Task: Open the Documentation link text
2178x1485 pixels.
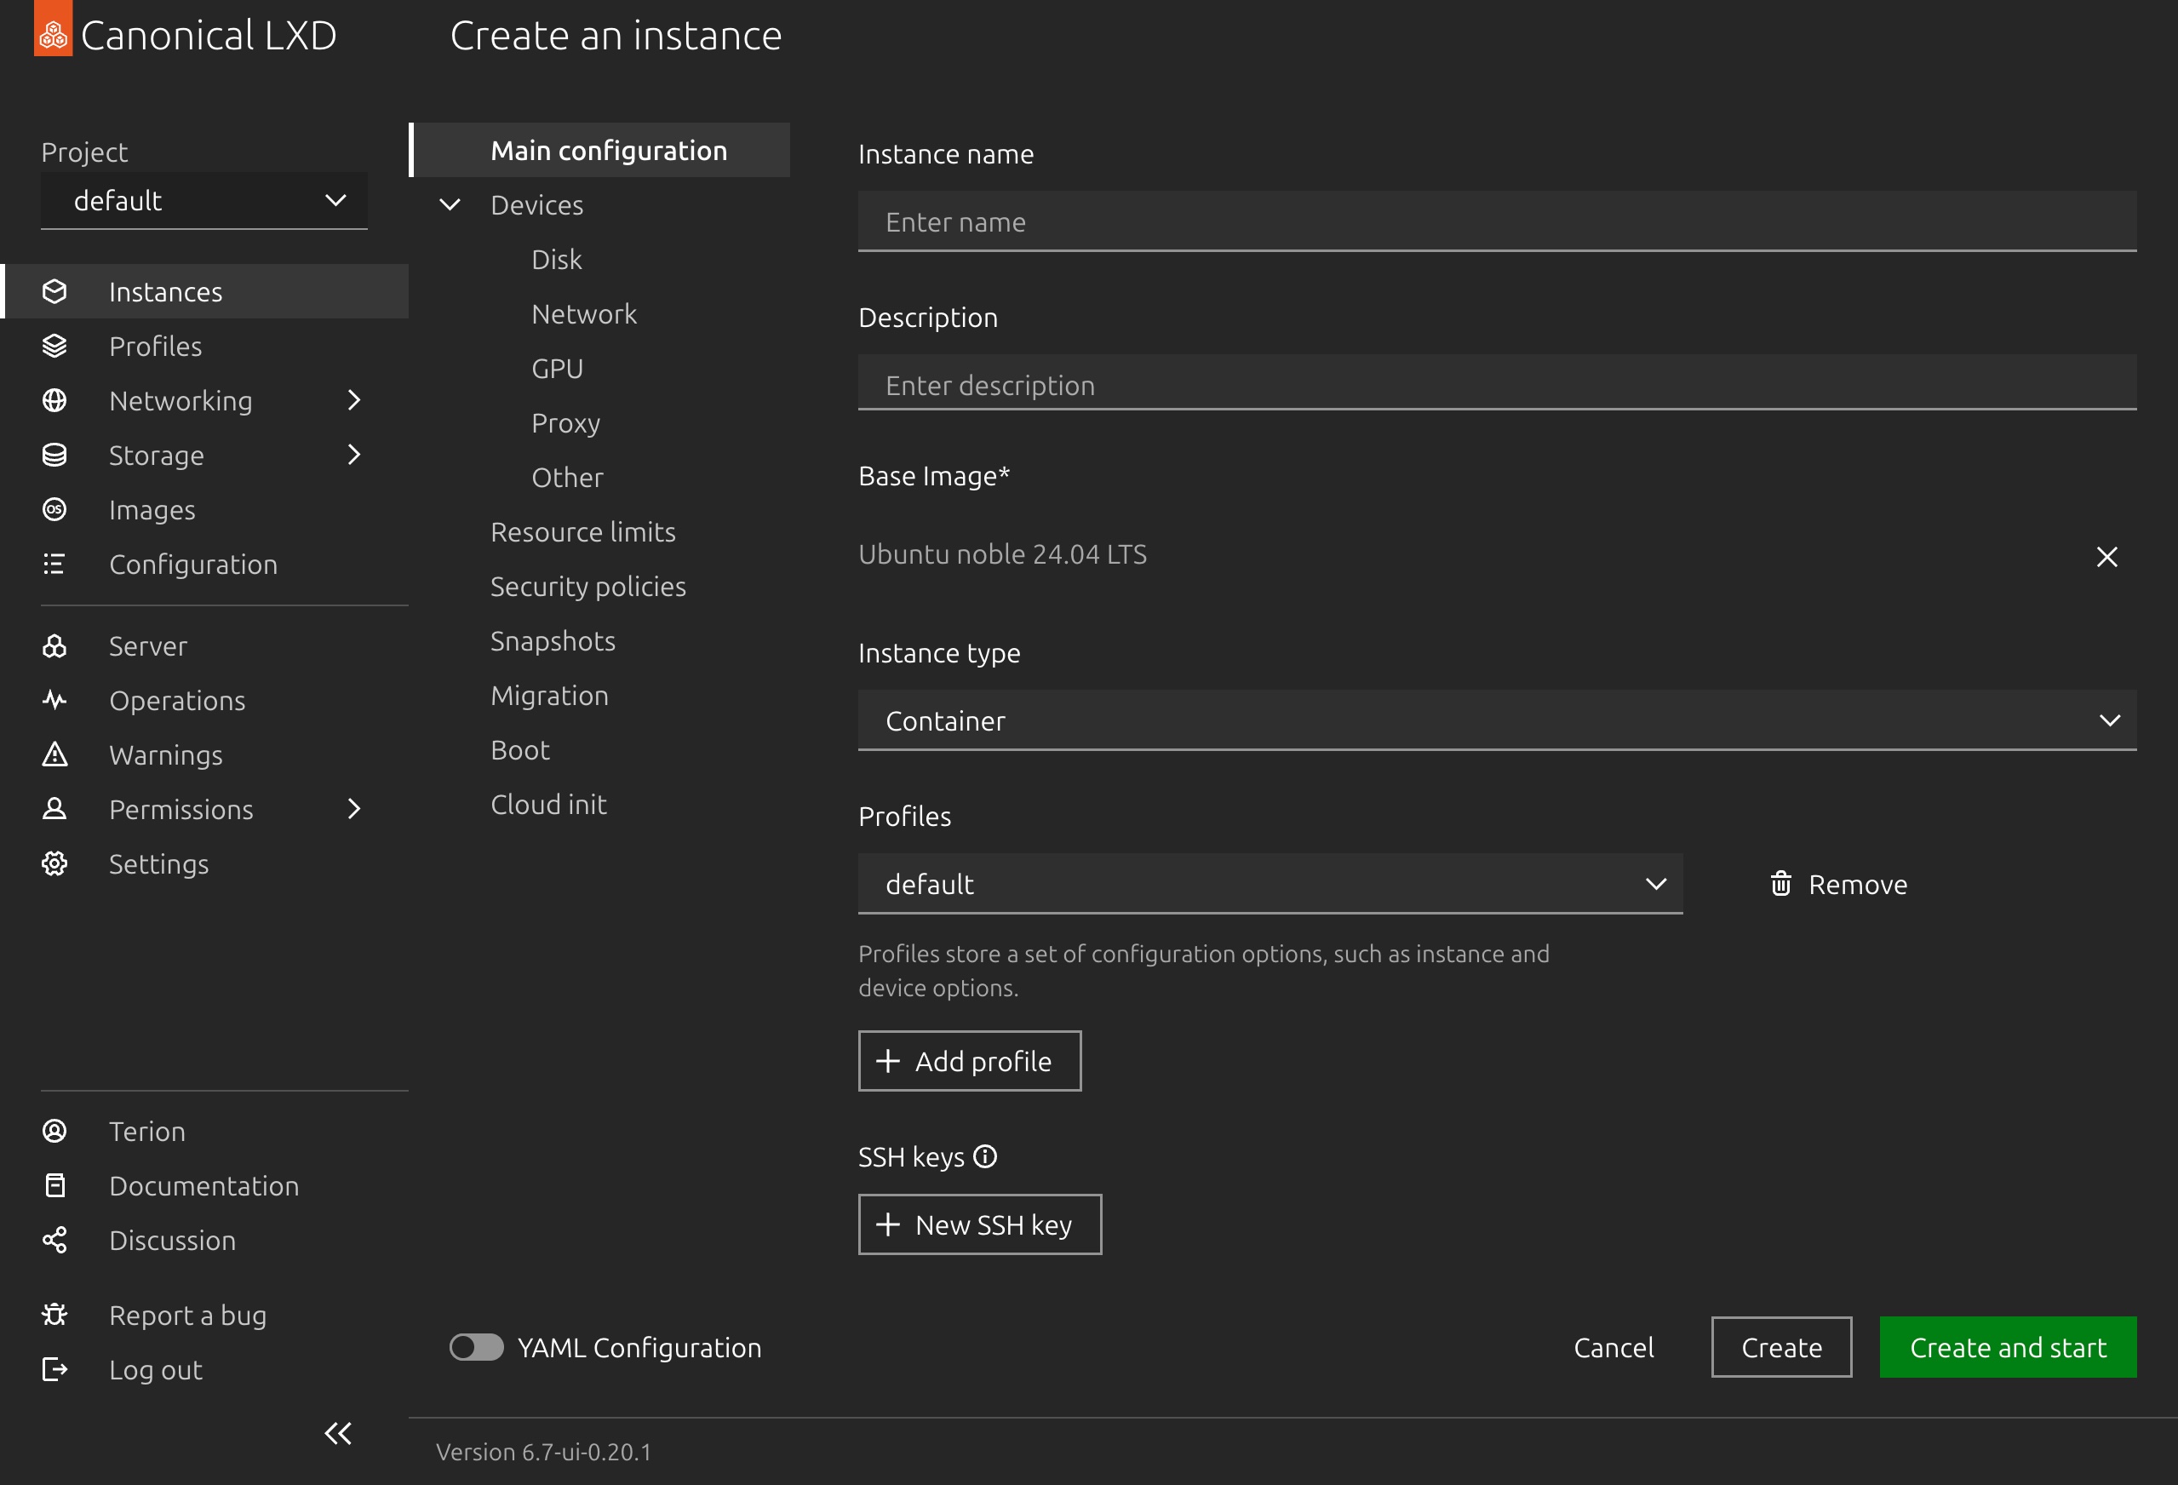Action: click(x=203, y=1185)
